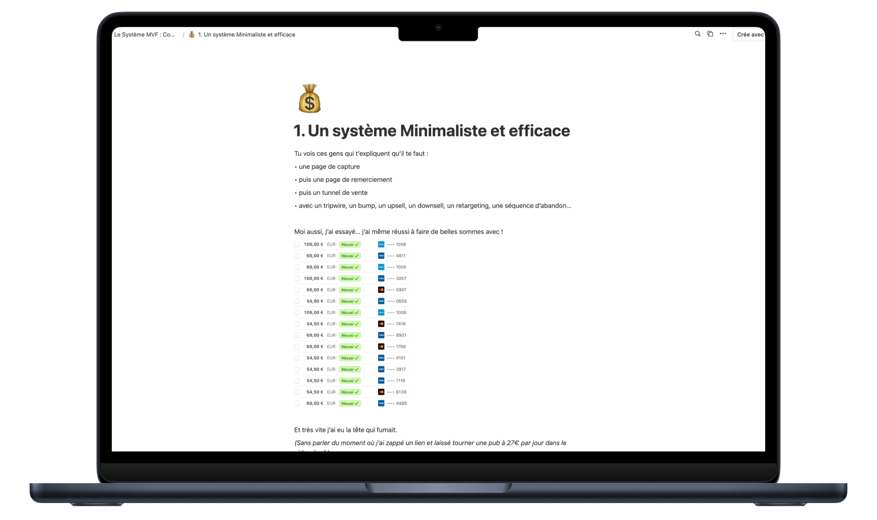Click Mastercard icon for card ending 6139
The height and width of the screenshot is (520, 877).
pyautogui.click(x=381, y=392)
